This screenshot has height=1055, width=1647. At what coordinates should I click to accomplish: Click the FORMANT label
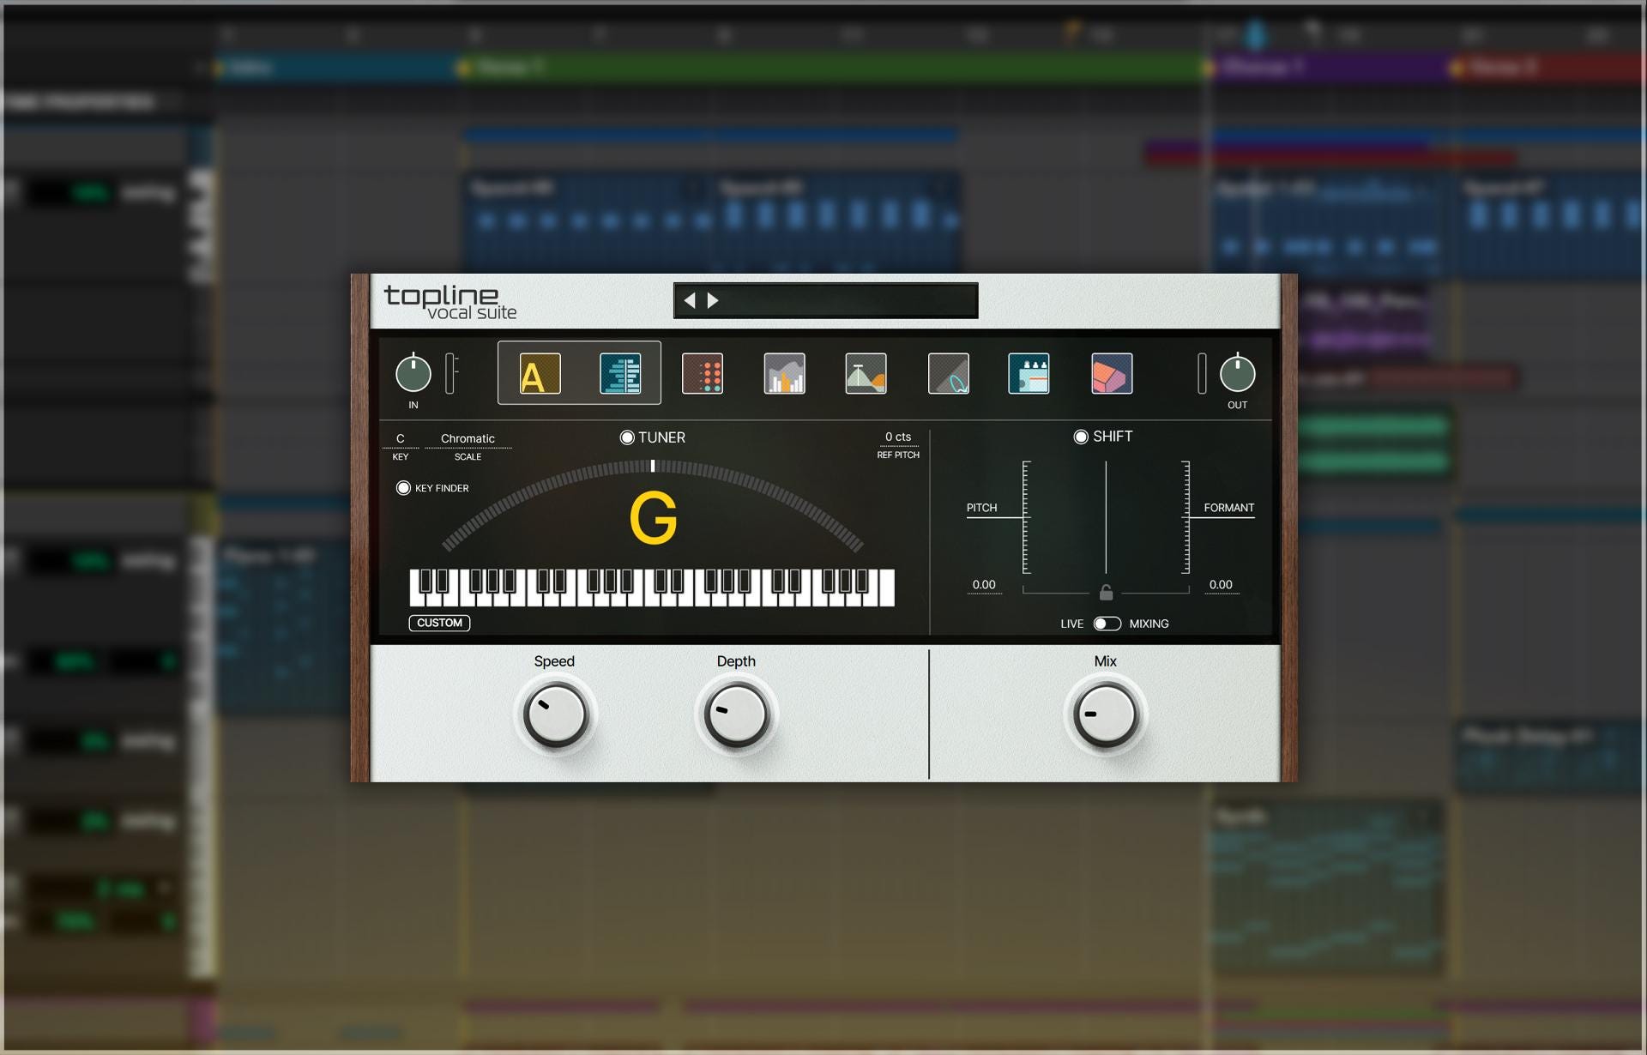[x=1228, y=508]
